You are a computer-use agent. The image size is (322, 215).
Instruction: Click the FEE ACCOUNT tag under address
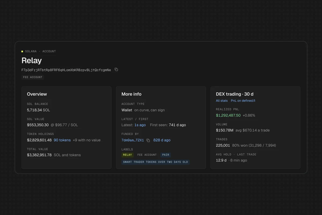[33, 77]
